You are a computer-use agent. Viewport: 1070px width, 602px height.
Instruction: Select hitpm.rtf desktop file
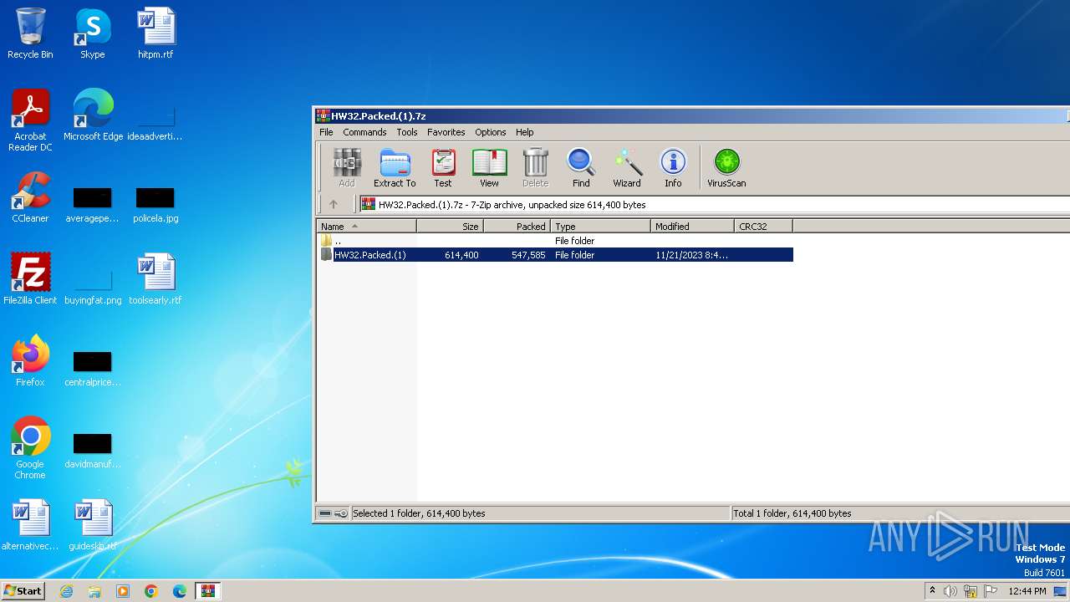pyautogui.click(x=155, y=33)
